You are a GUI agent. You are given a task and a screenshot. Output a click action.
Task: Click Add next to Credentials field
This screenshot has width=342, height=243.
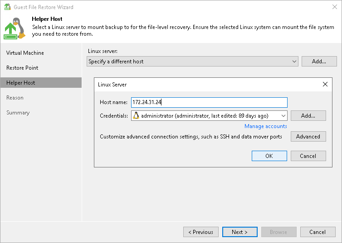[308, 116]
